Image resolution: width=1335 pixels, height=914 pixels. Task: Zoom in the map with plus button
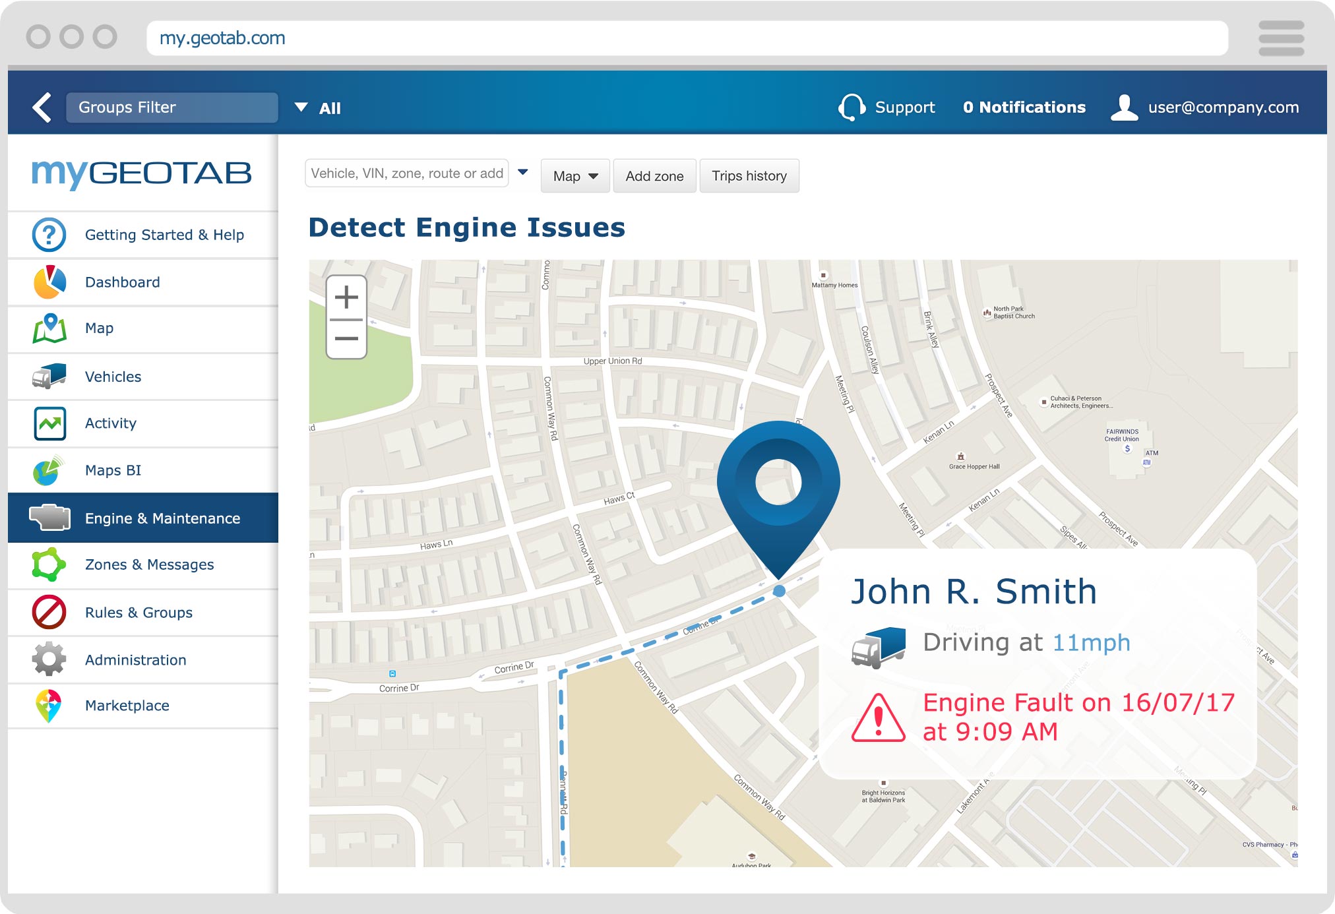tap(346, 297)
